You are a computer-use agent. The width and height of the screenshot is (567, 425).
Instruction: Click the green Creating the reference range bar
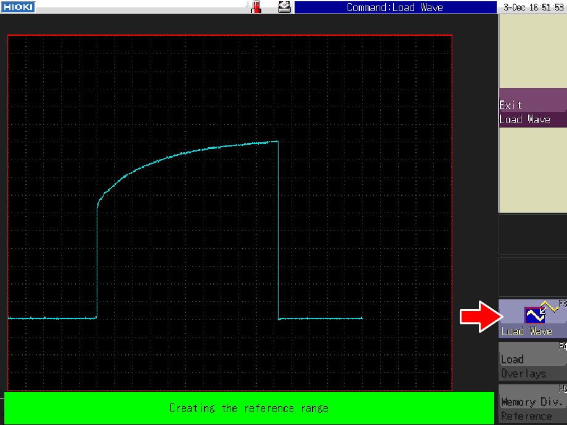click(x=249, y=408)
